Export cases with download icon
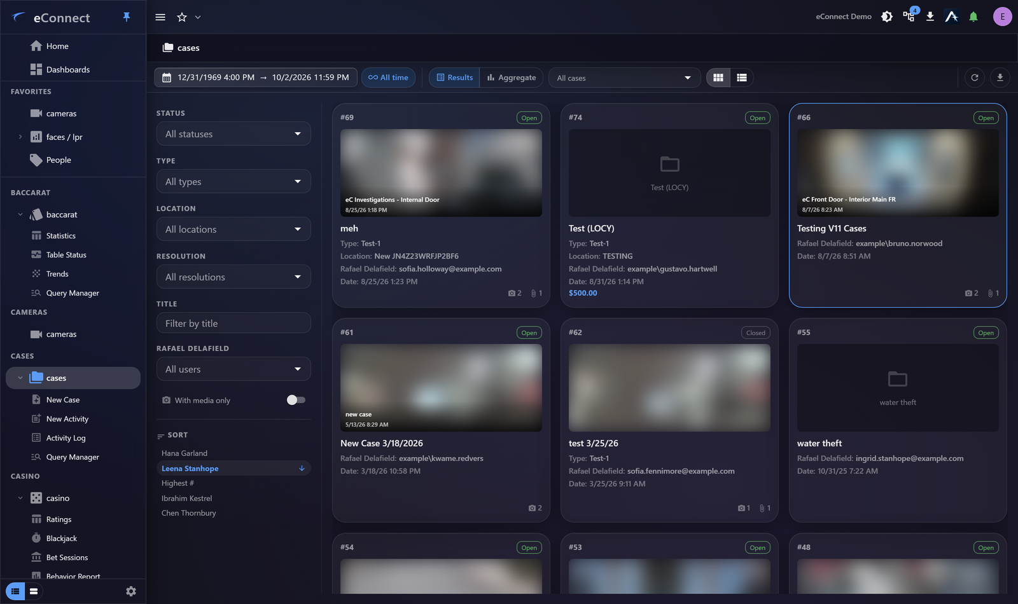Viewport: 1018px width, 604px height. pyautogui.click(x=1000, y=78)
